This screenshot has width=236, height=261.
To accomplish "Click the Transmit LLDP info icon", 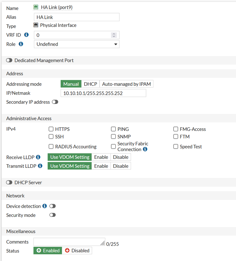I will (40, 166).
